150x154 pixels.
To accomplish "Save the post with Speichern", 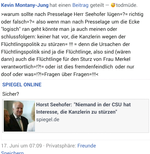I will [x=12, y=152].
